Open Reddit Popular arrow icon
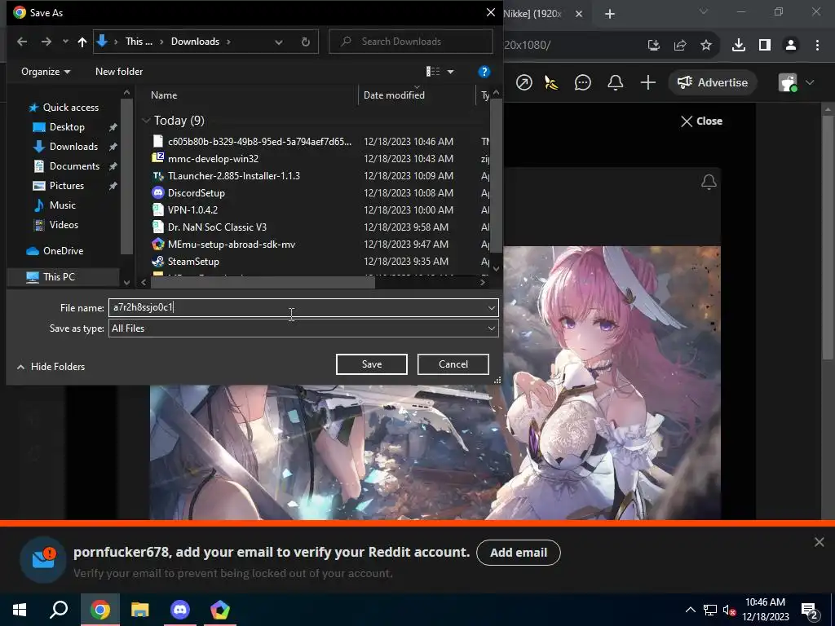The image size is (835, 626). tap(524, 82)
